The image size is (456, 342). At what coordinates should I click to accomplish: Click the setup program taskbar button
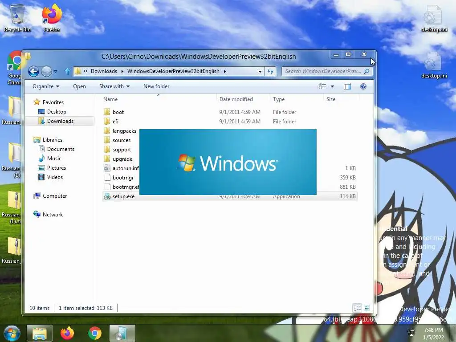click(122, 333)
